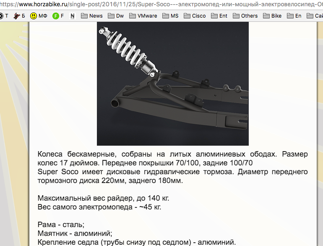Click the paragraph about tubeless wheels
This screenshot has width=323, height=246.
173,158
